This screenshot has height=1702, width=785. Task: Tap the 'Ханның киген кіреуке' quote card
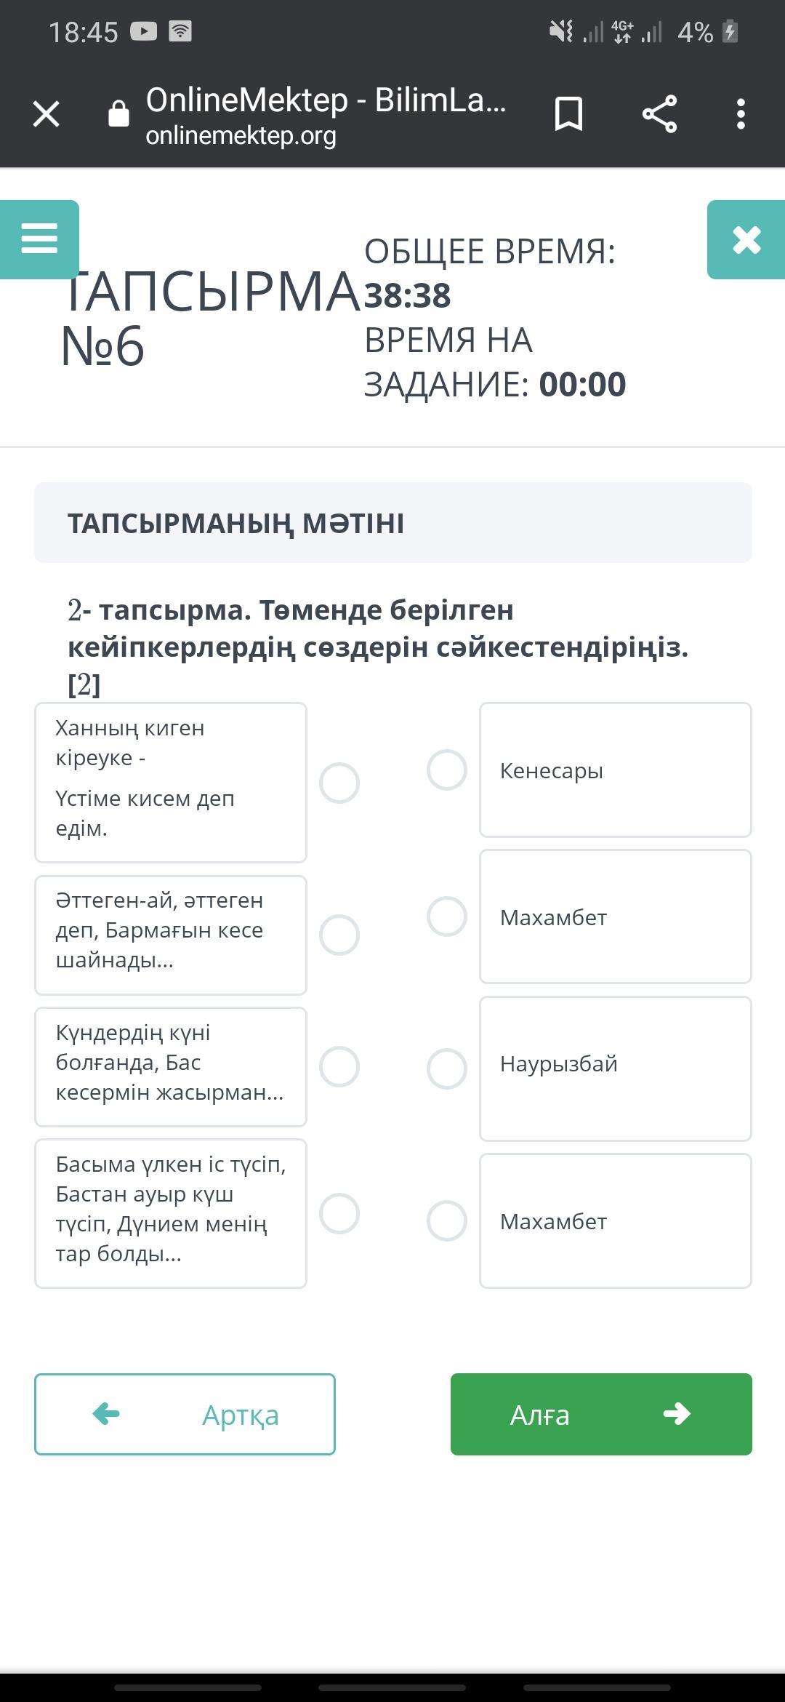[171, 782]
